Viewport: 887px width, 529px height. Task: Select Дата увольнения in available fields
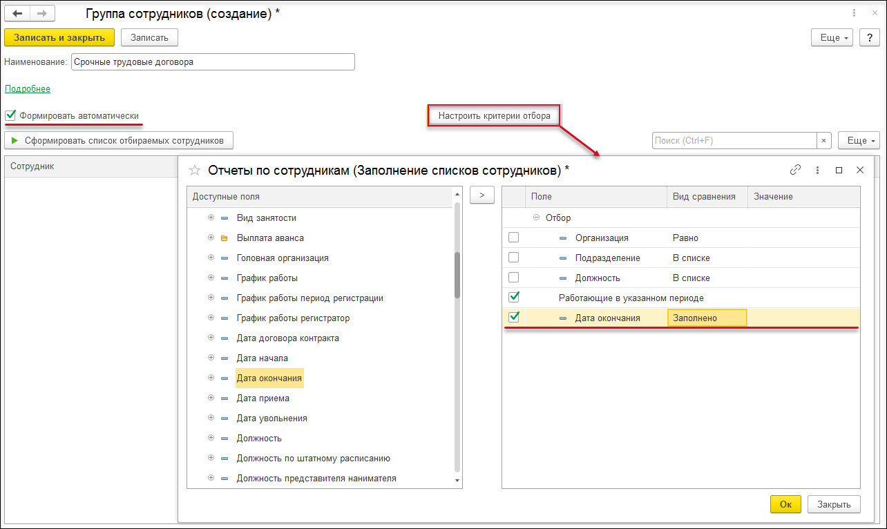271,419
